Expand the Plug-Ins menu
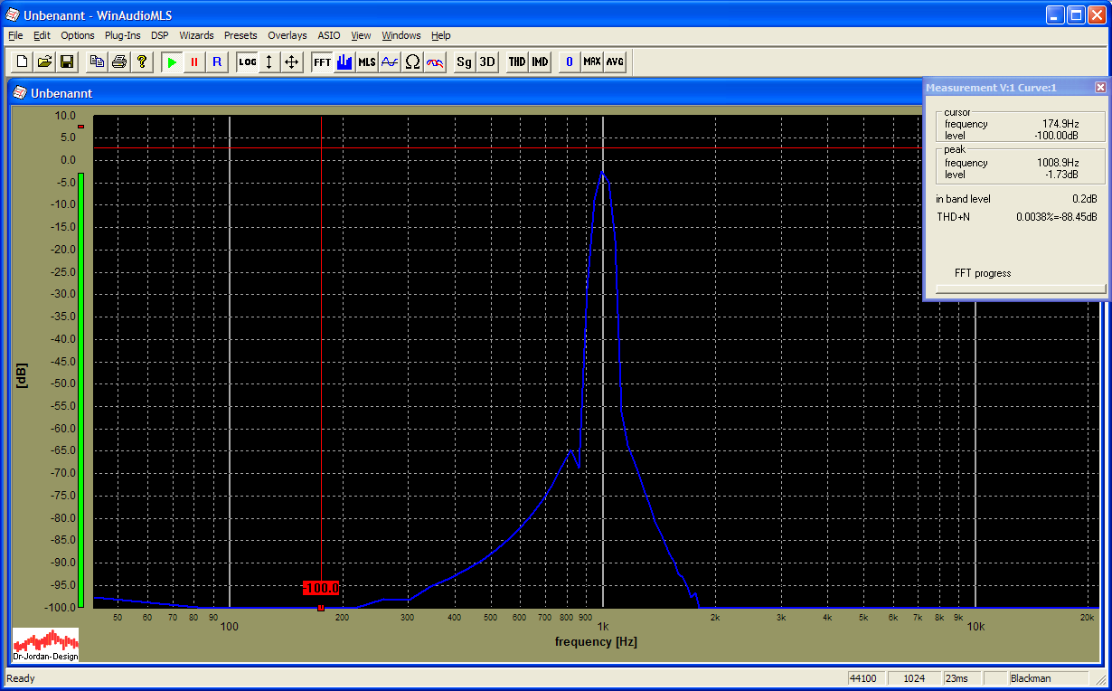The height and width of the screenshot is (691, 1112). click(122, 35)
